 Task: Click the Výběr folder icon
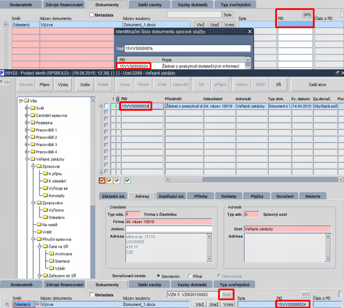52,268
